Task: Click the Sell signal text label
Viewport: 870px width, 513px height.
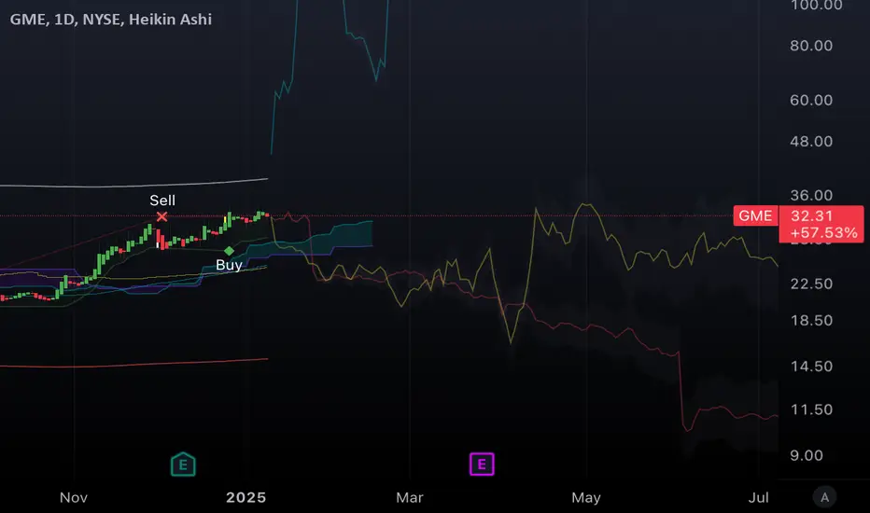Action: [x=162, y=201]
